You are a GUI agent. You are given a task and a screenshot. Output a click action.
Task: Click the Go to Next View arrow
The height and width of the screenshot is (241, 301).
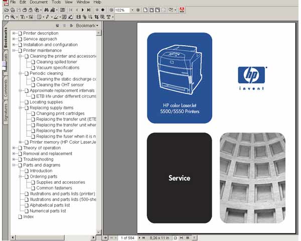(x=103, y=10)
